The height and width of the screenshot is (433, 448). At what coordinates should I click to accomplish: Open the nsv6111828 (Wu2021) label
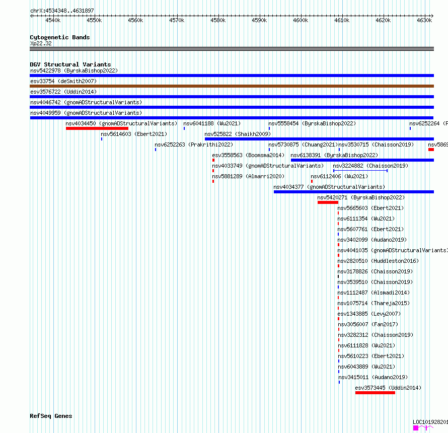(x=366, y=345)
